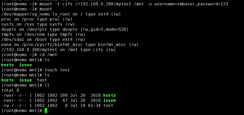The image size is (244, 115).
Task: Click green issue in first ls output
Action: coord(25,65)
